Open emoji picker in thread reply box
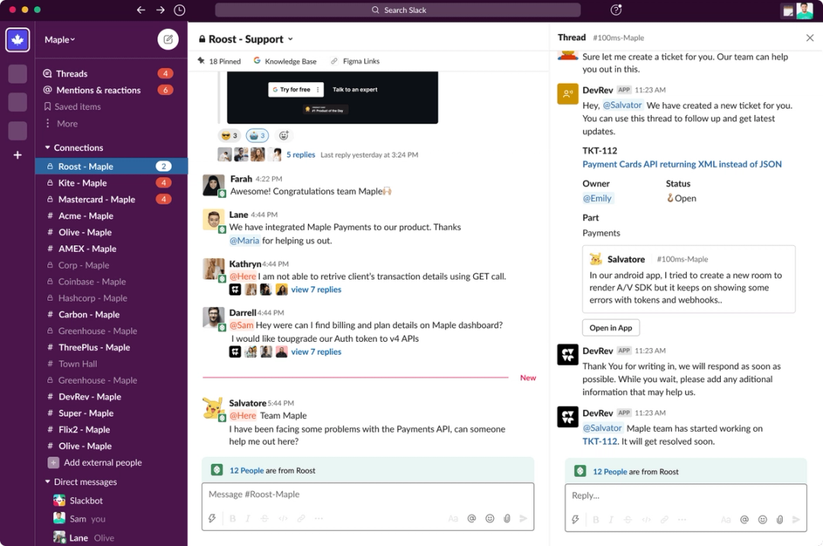The width and height of the screenshot is (823, 546). 763,519
